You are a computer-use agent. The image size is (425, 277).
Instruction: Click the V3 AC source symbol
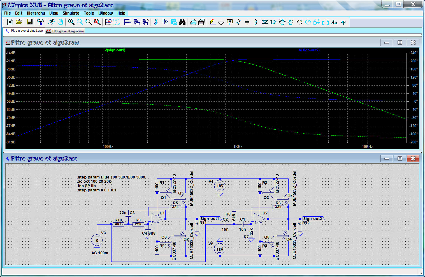tap(97, 240)
